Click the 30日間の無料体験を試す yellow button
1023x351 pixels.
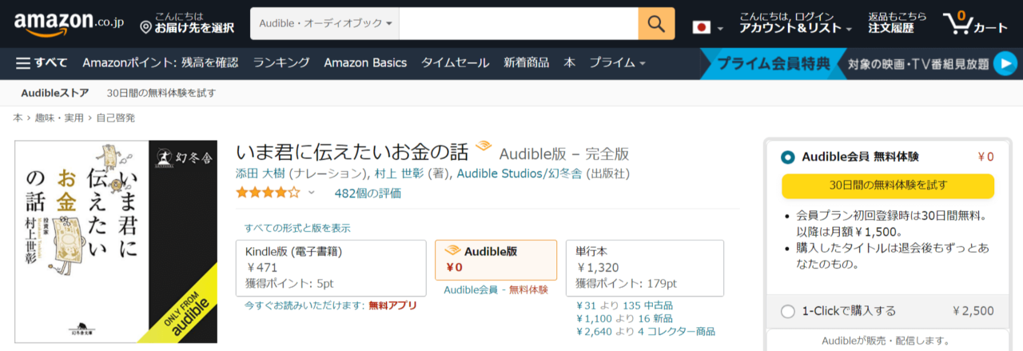[887, 185]
